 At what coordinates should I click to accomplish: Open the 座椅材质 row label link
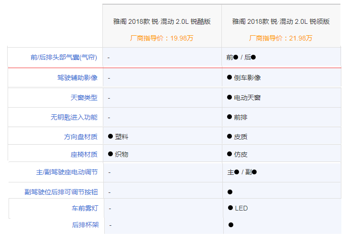point(84,154)
